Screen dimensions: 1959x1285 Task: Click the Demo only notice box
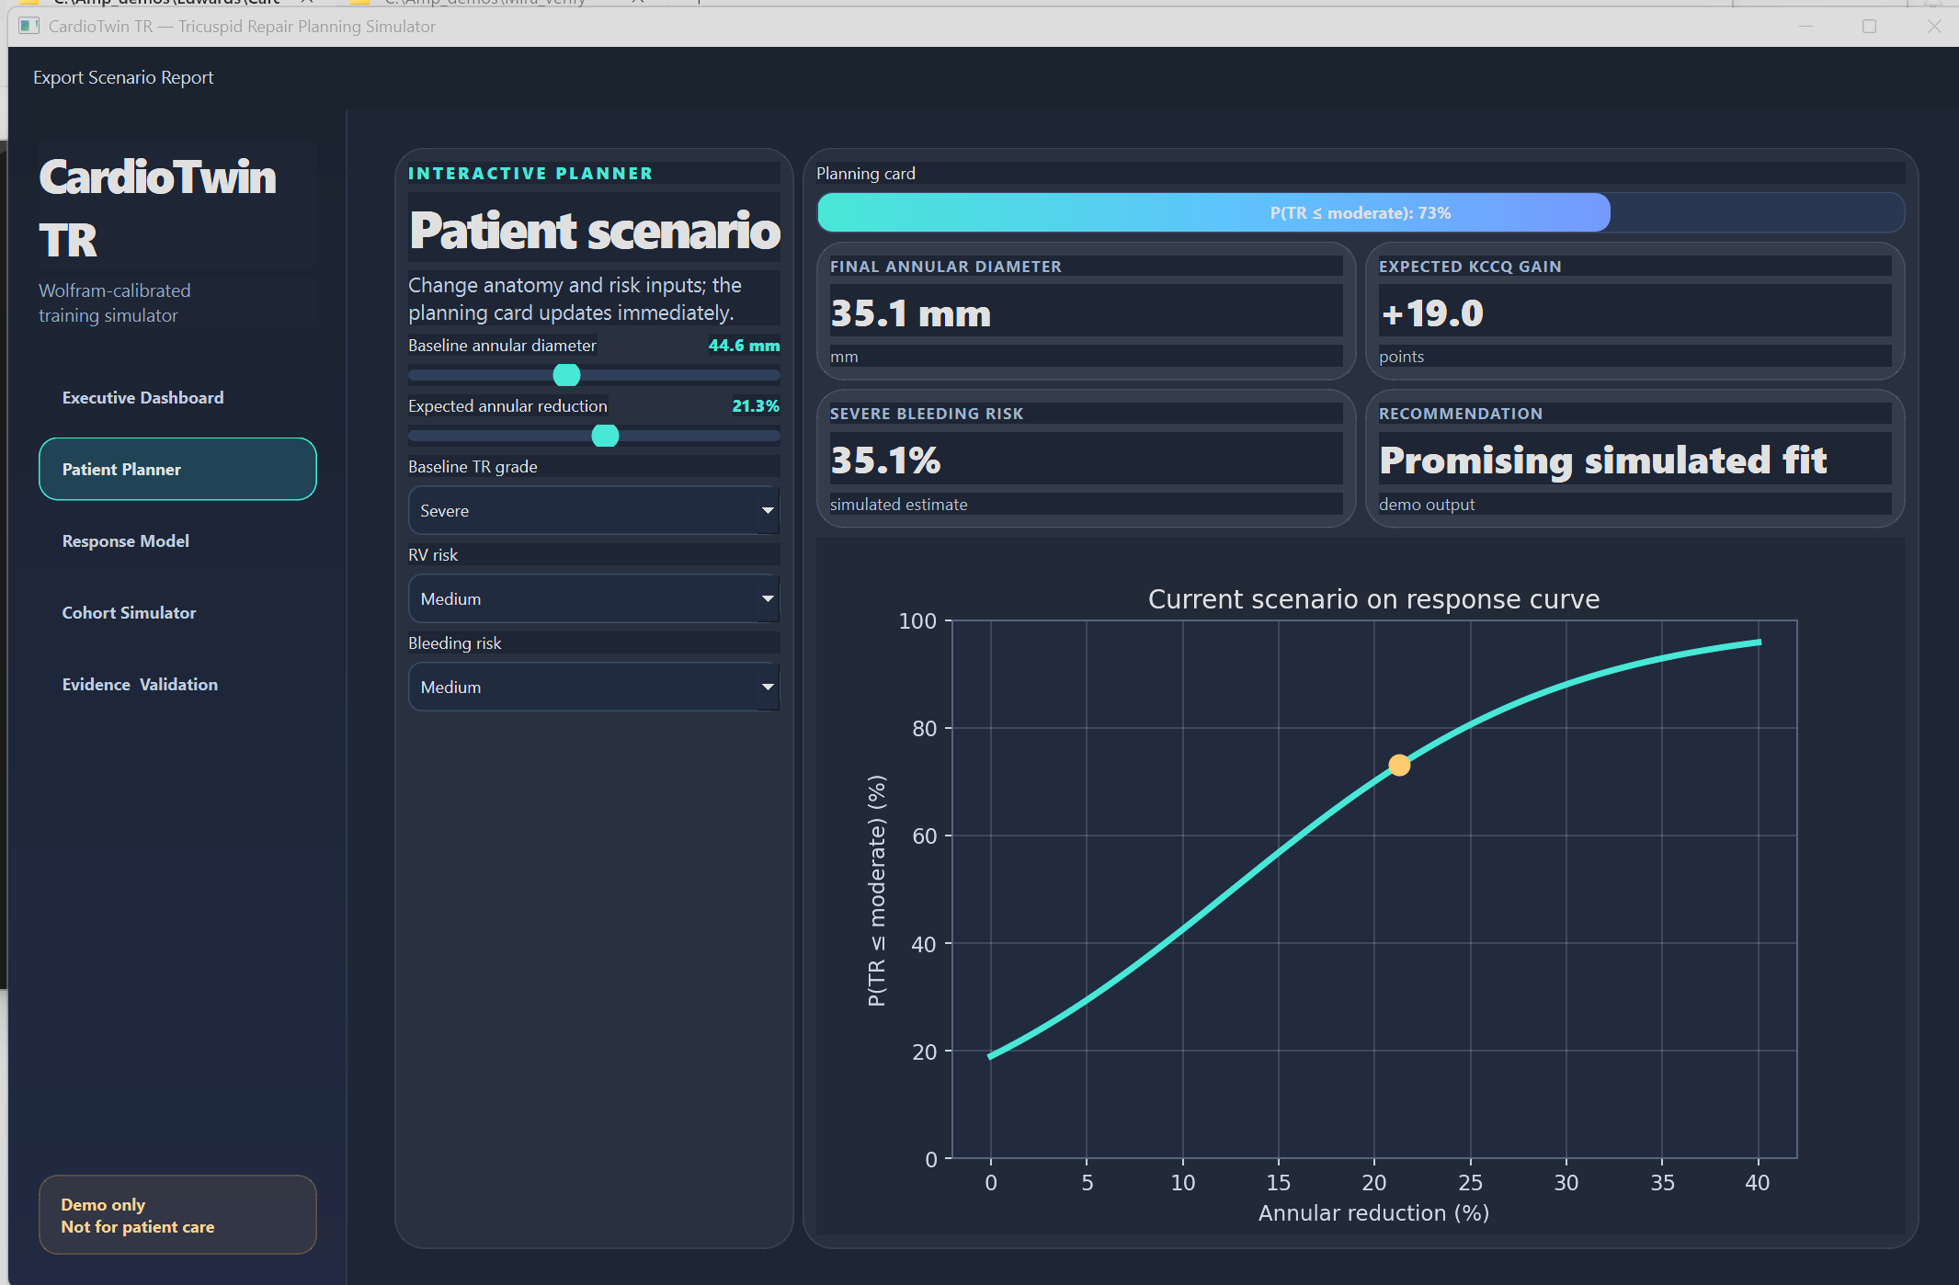pyautogui.click(x=177, y=1214)
